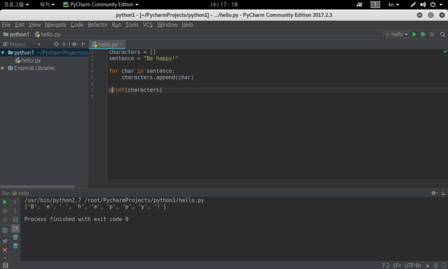Open the inspector profile icon in status bar
This screenshot has height=269, width=448.
pyautogui.click(x=436, y=266)
